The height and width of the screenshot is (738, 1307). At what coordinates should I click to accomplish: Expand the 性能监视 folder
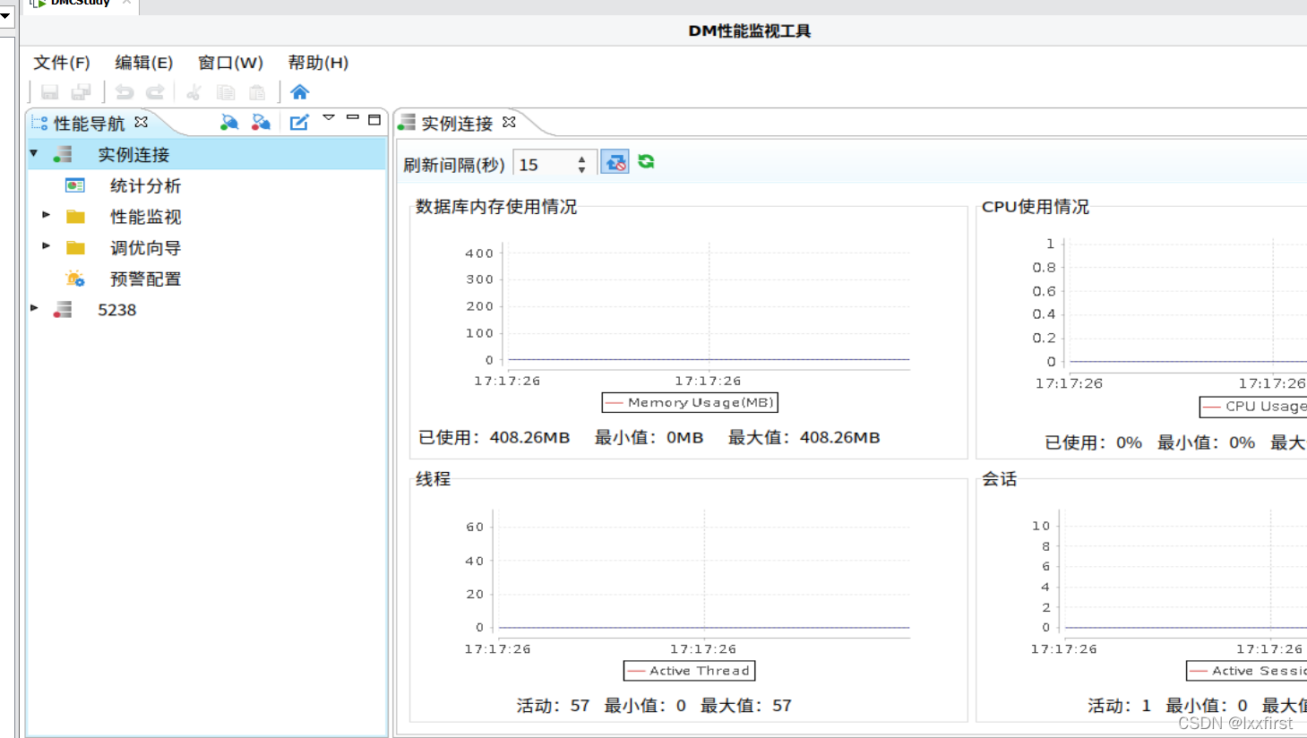pyautogui.click(x=47, y=215)
